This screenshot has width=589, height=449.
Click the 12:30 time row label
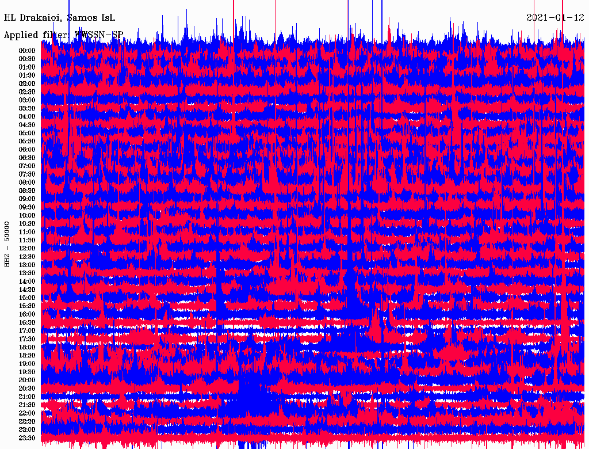[x=27, y=257]
